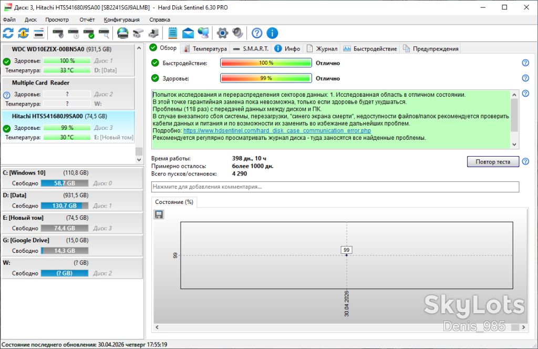The height and width of the screenshot is (349, 538).
Task: Open the hdsentinel.com communication error link
Action: [x=277, y=131]
